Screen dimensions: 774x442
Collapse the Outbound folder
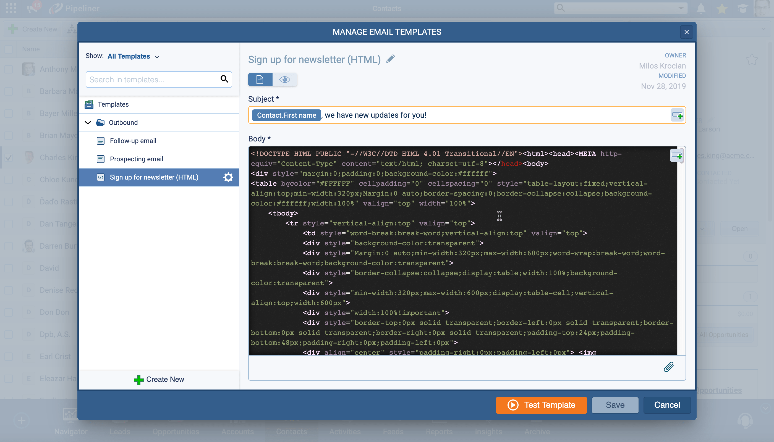click(x=88, y=123)
